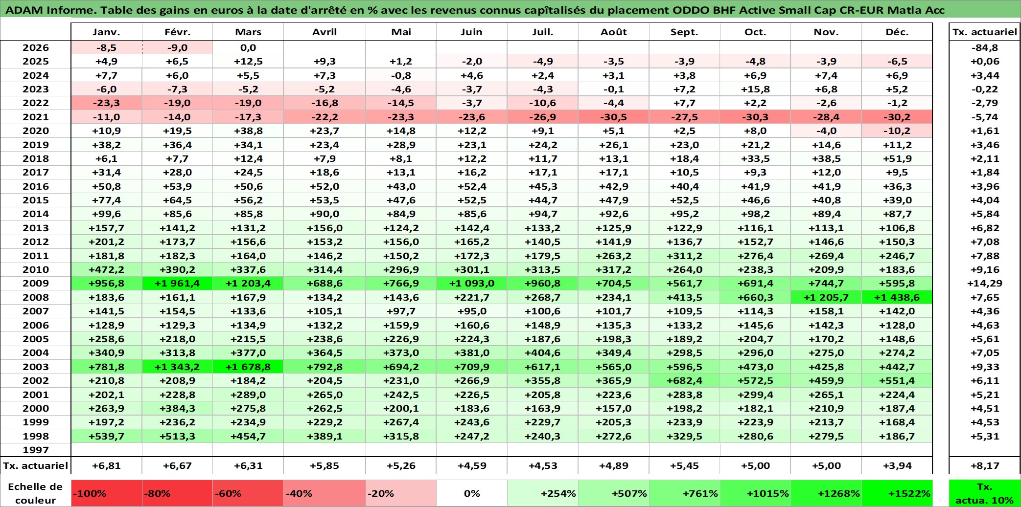Select the '+472,2' cell for Janv. 2010
Screen dimensions: 1021x507
(107, 270)
